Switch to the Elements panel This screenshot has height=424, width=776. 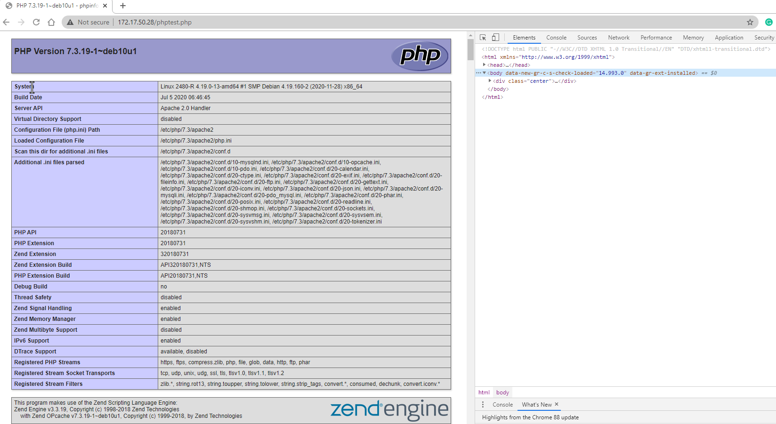pos(524,38)
